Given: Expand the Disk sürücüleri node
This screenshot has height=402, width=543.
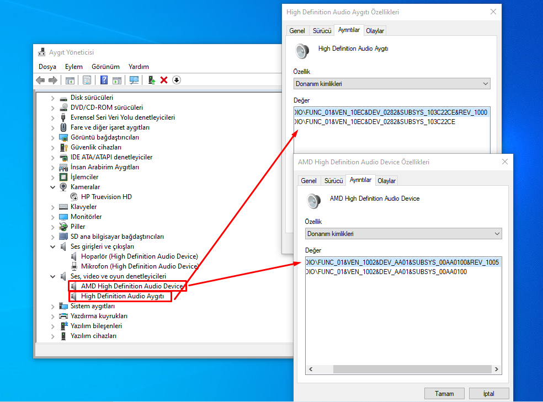Looking at the screenshot, I should coord(52,98).
